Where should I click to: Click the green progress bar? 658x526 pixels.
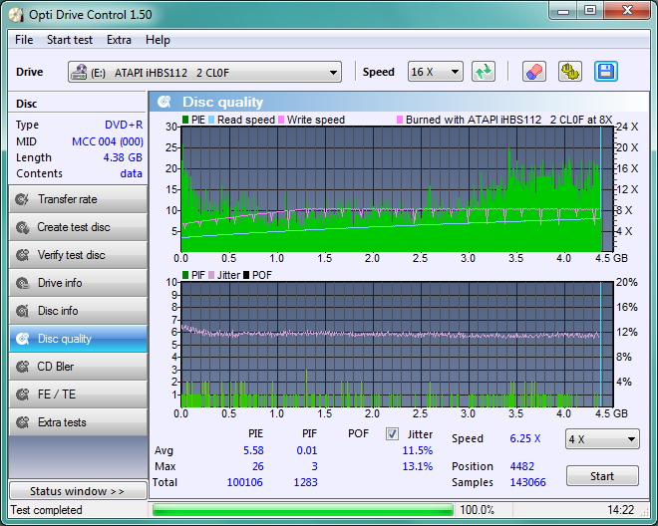[x=302, y=510]
